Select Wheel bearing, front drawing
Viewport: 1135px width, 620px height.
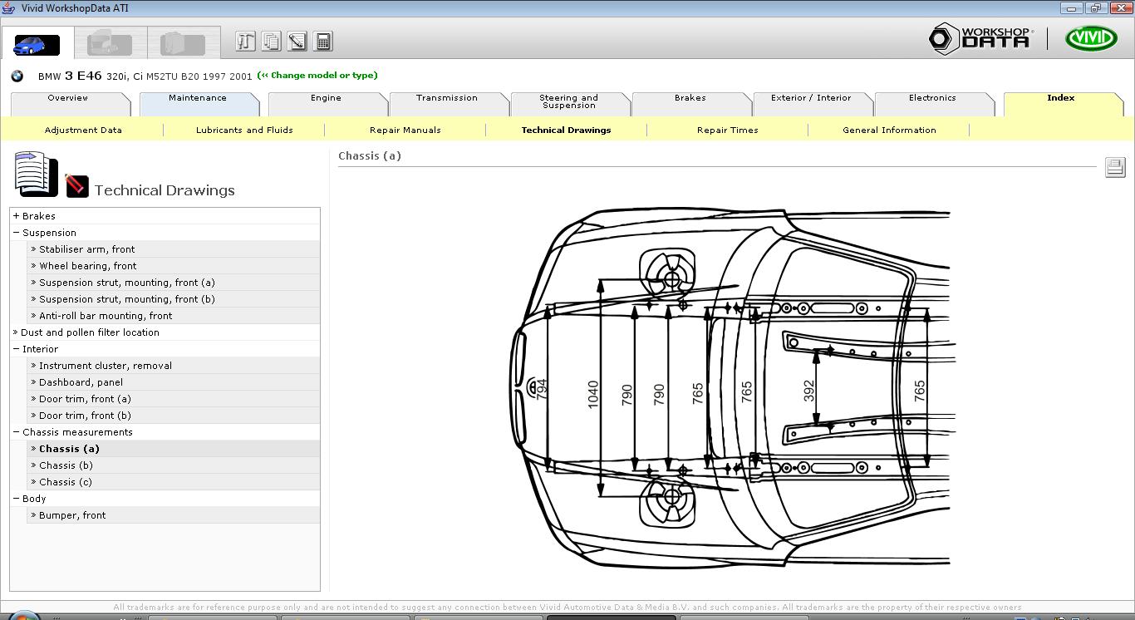[x=87, y=266]
